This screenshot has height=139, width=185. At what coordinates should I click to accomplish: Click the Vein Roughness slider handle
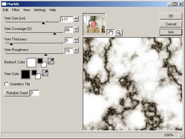46,55
